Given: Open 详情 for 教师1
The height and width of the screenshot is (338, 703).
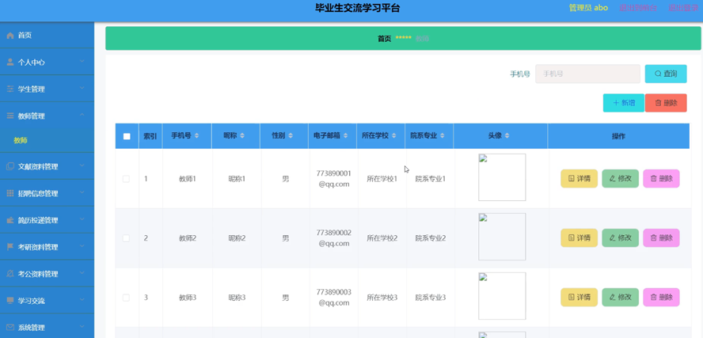Looking at the screenshot, I should point(579,178).
